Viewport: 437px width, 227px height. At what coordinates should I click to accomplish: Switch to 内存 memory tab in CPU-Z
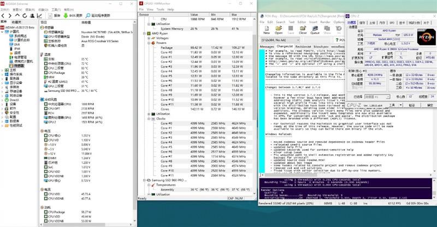[x=382, y=23]
